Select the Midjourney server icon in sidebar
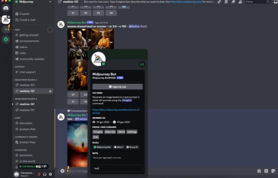Image resolution: width=278 pixels, height=178 pixels. pyautogui.click(x=6, y=20)
